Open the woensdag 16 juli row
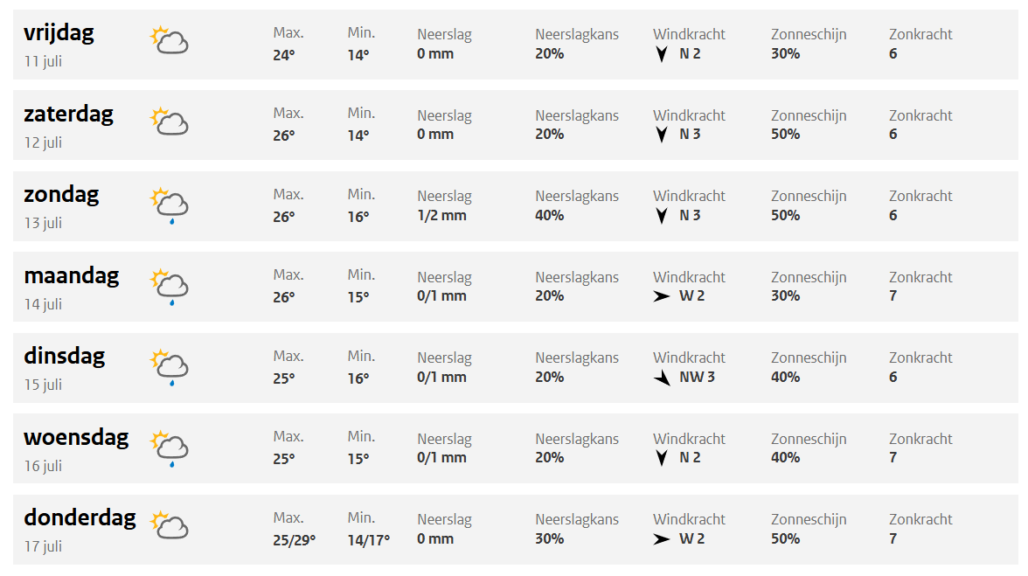1028x576 pixels. 76,437
